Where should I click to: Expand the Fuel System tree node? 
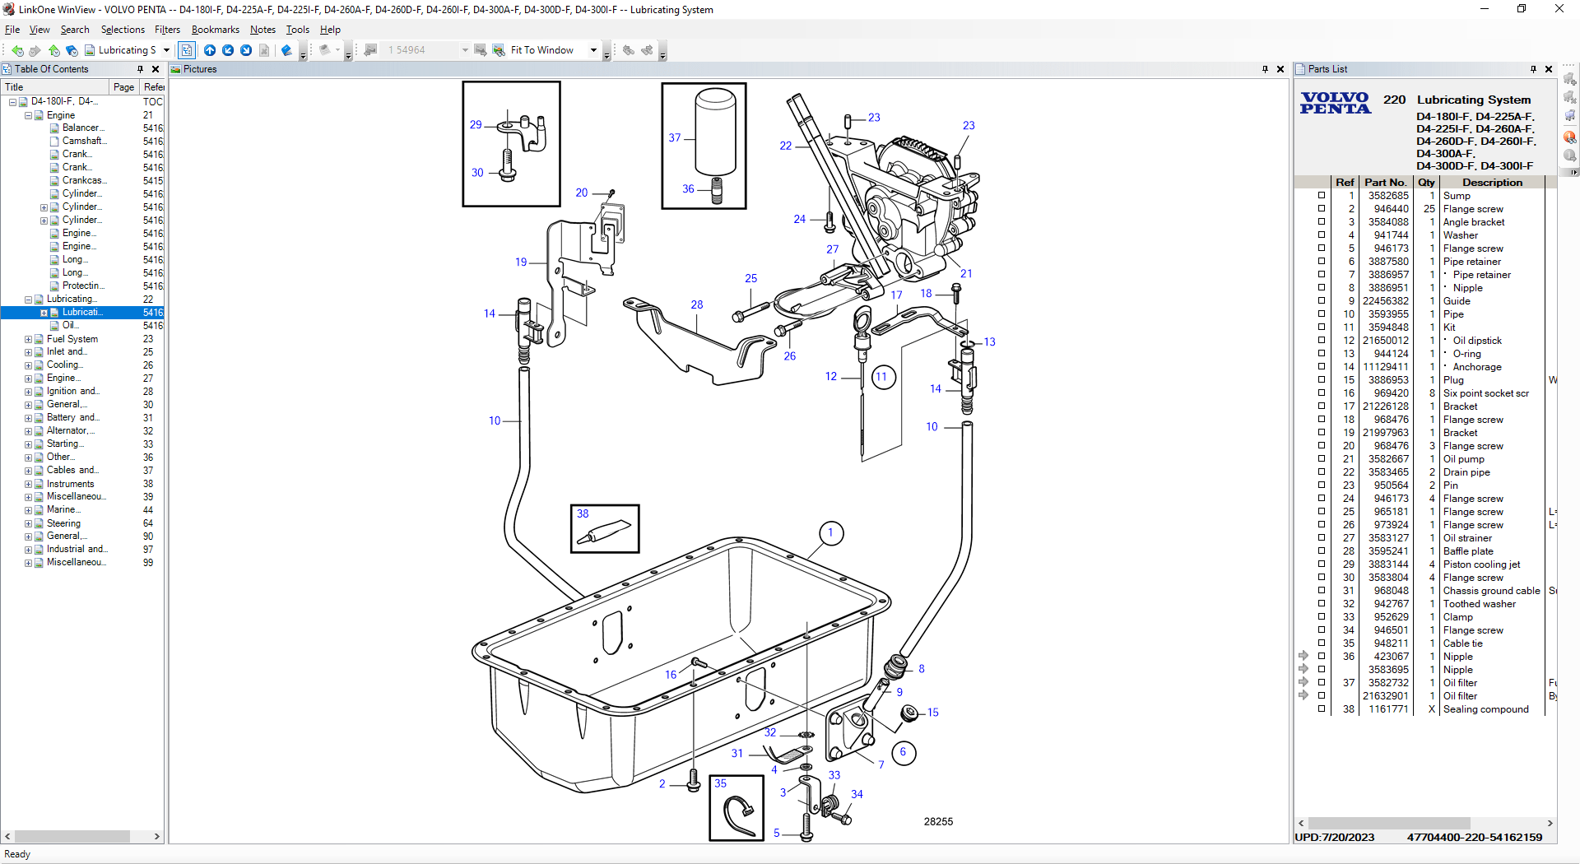(28, 339)
